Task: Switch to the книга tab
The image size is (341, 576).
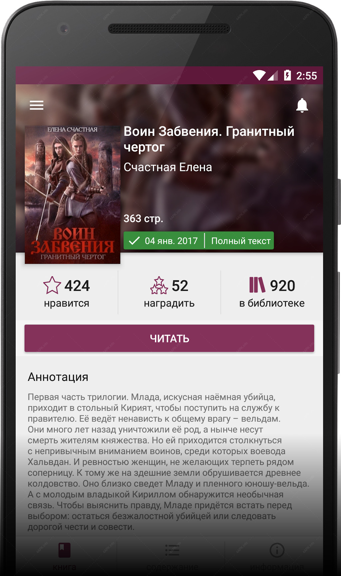Action: pyautogui.click(x=65, y=556)
